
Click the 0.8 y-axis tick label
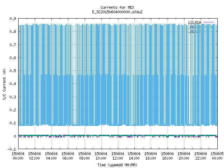pyautogui.click(x=13, y=31)
